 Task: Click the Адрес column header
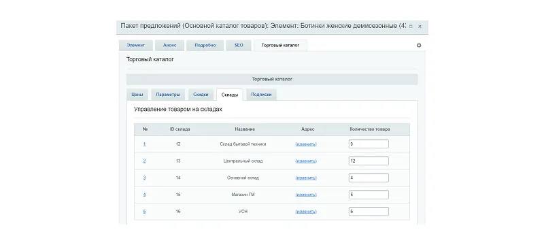tap(308, 129)
